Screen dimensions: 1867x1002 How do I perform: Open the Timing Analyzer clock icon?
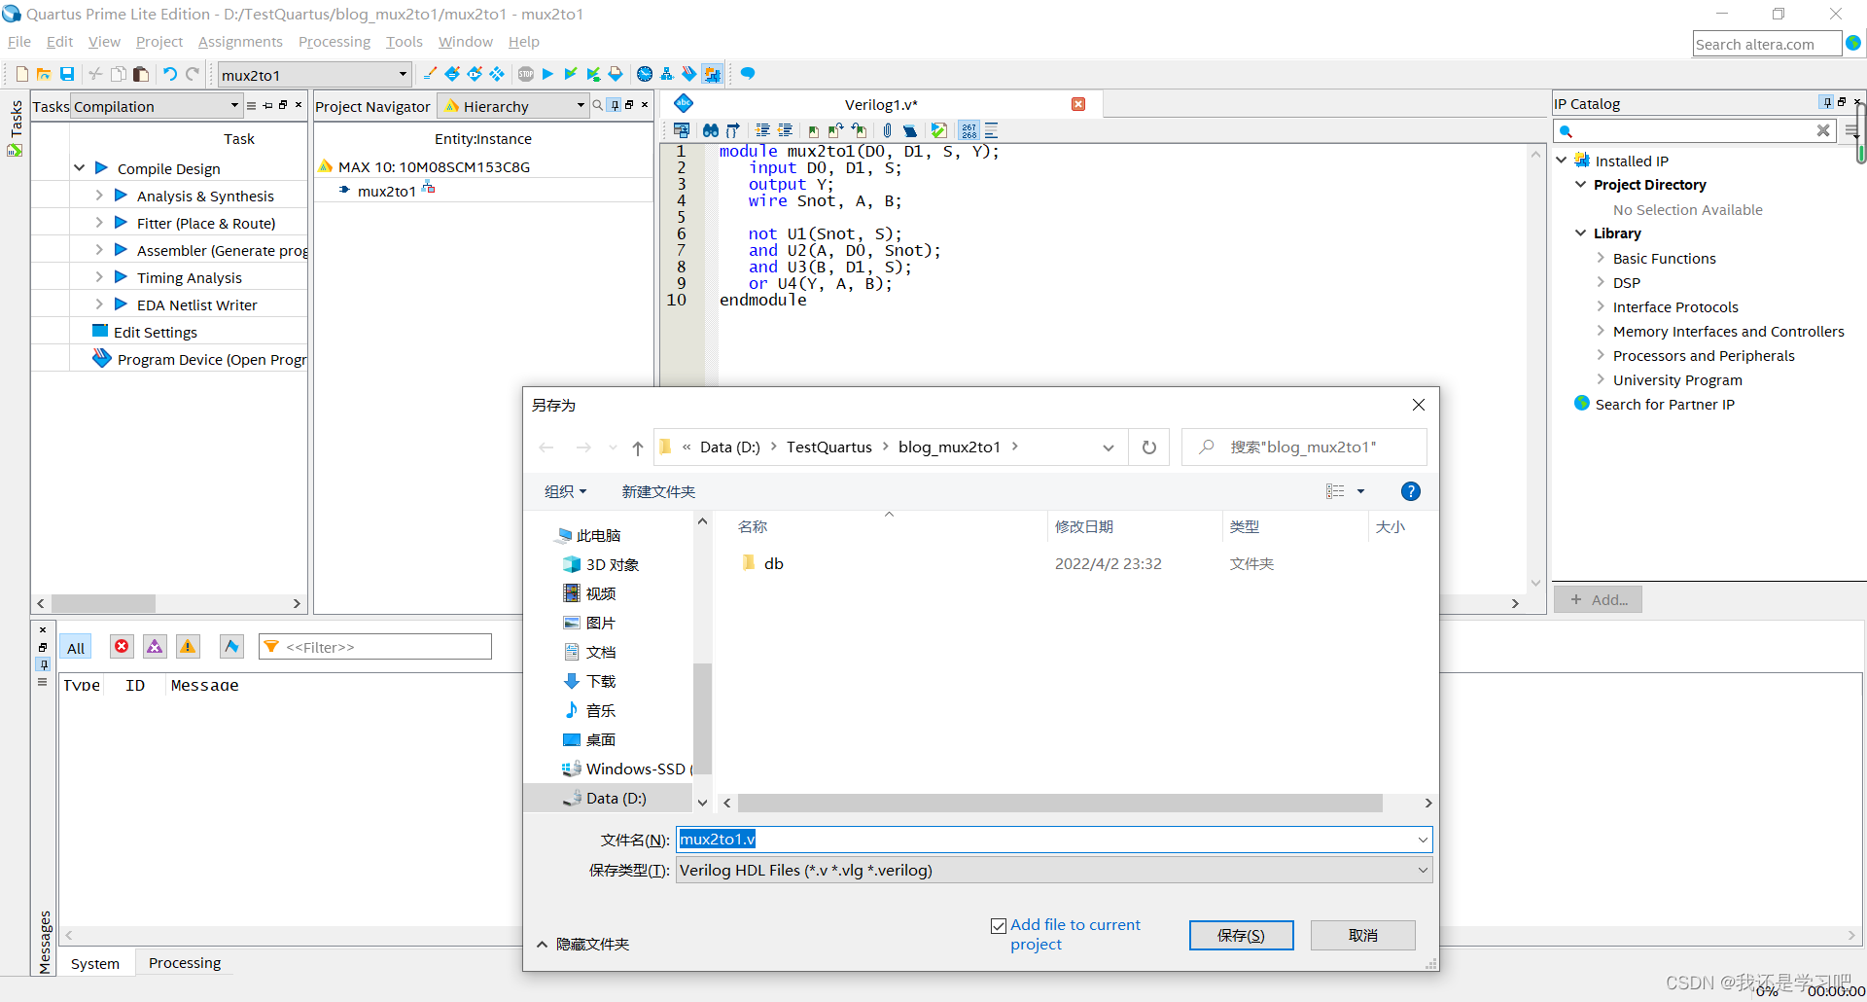[x=644, y=74]
